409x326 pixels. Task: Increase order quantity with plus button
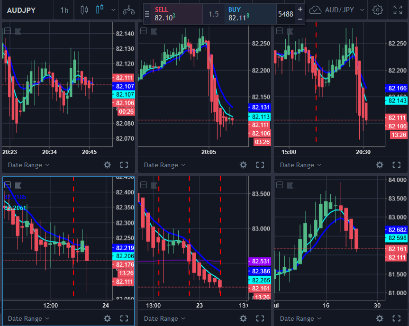pos(300,9)
